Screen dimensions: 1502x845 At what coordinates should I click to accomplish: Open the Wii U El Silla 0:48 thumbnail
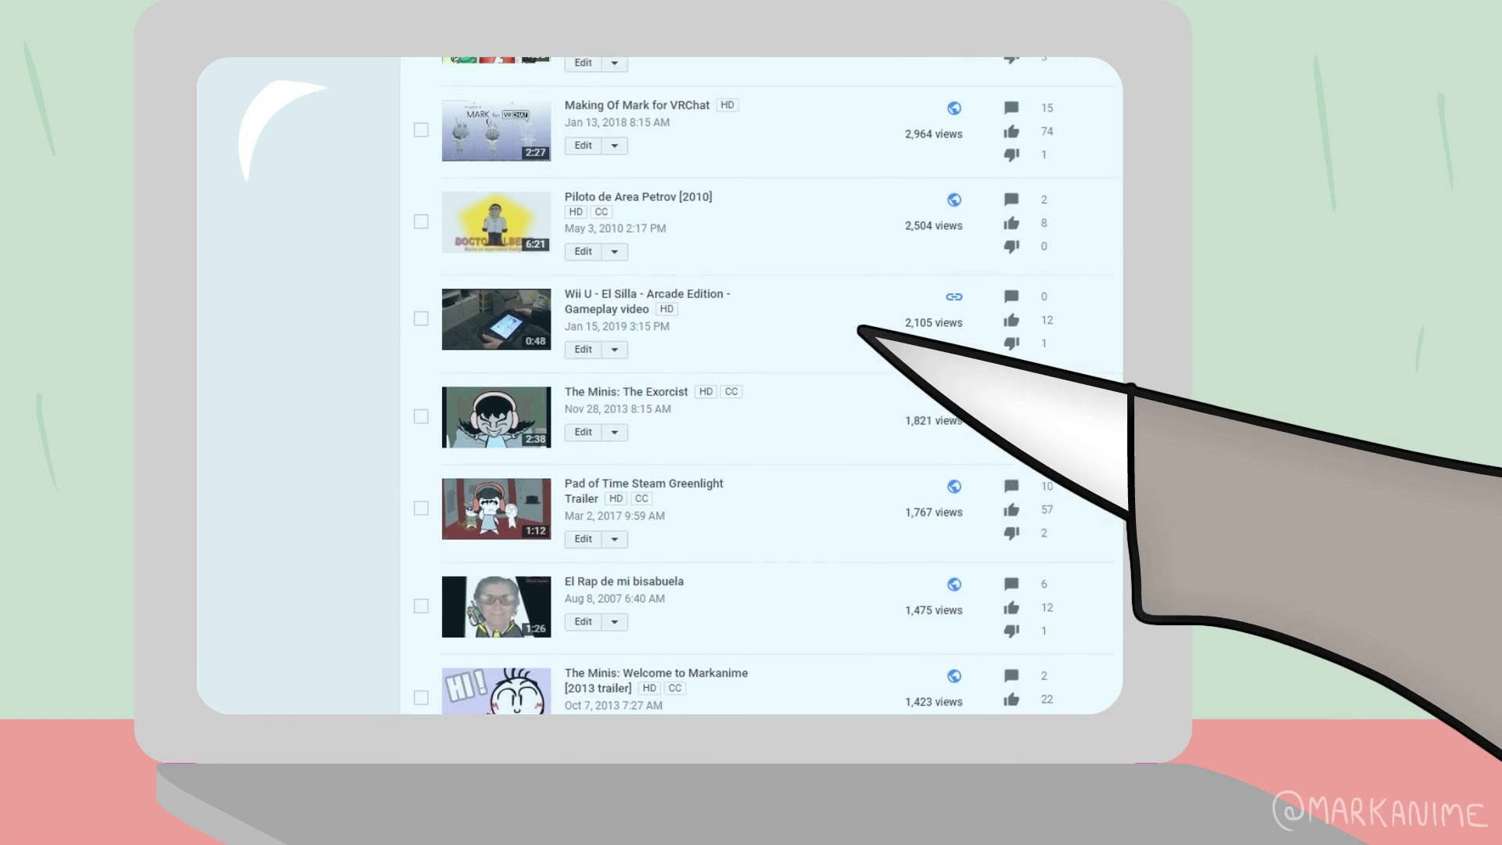point(496,319)
